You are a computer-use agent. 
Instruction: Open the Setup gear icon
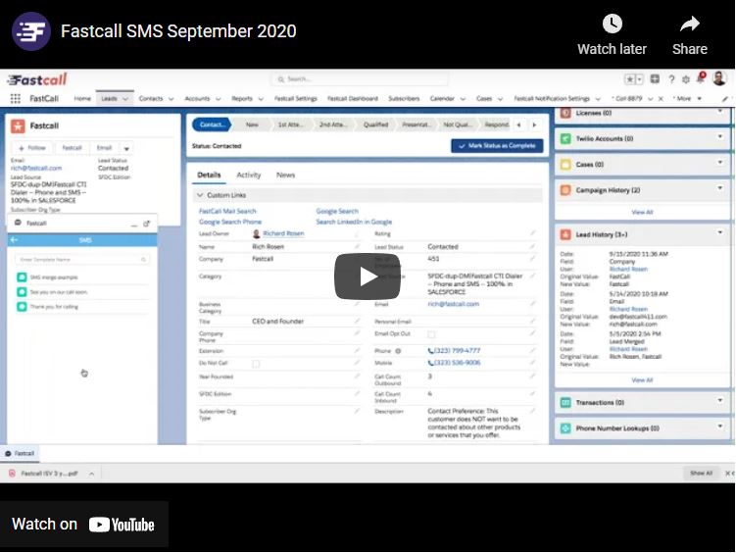686,79
